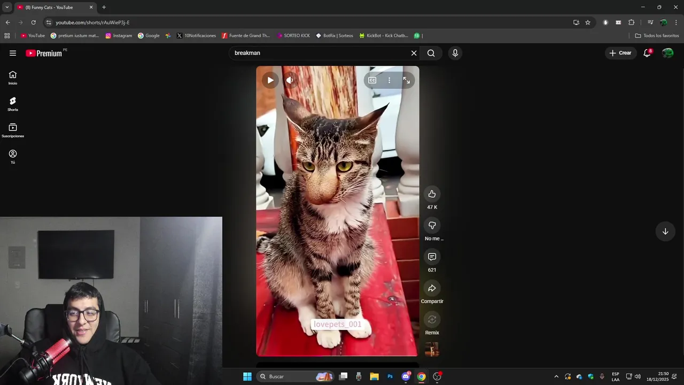This screenshot has height=385, width=684.
Task: Go back in the browser
Action: pyautogui.click(x=7, y=22)
